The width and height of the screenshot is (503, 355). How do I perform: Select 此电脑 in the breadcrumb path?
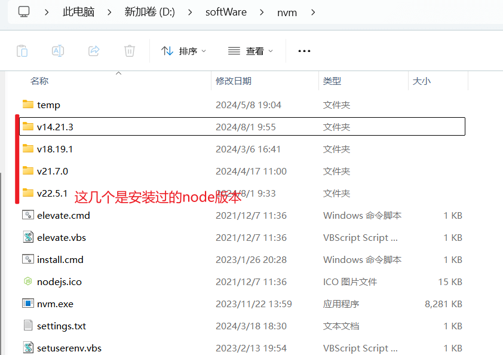pos(78,12)
